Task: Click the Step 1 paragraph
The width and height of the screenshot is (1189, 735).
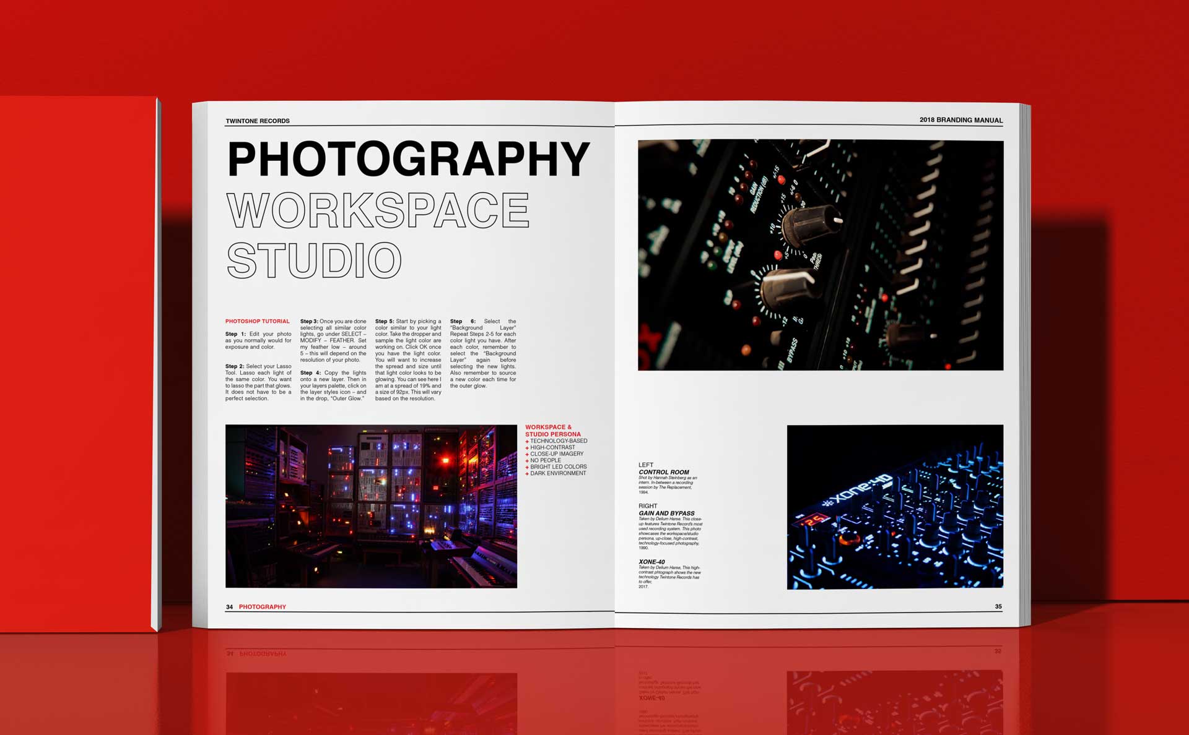Action: (x=258, y=340)
